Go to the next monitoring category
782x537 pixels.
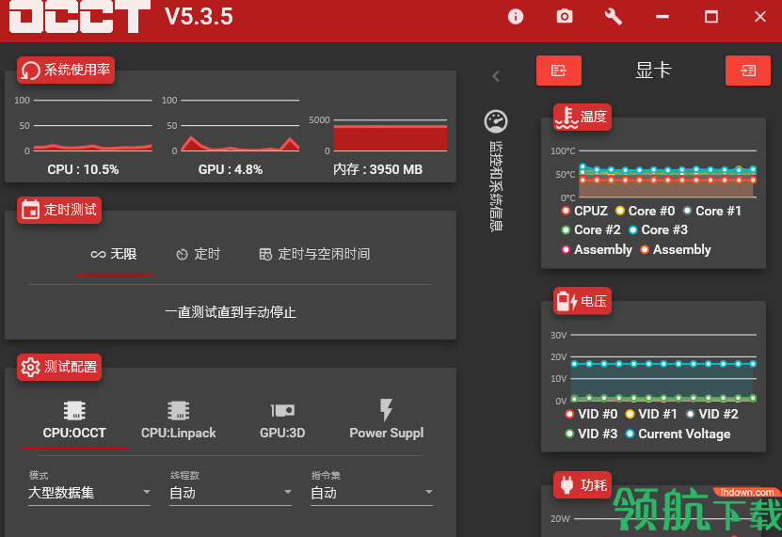[x=747, y=71]
